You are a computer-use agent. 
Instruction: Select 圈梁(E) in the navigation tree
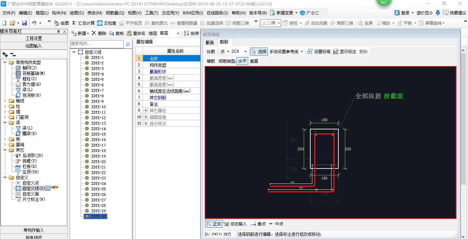27,134
